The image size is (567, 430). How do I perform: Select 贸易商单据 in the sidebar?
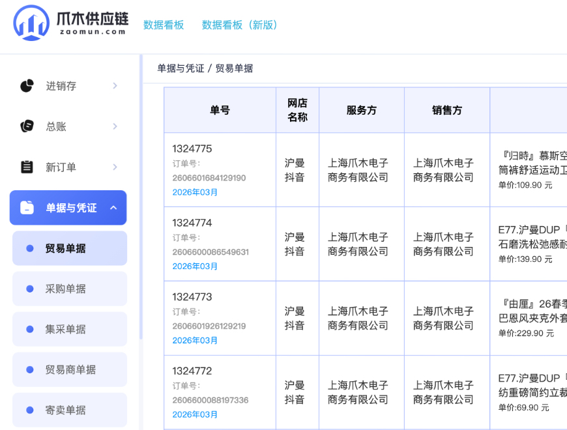pos(70,369)
